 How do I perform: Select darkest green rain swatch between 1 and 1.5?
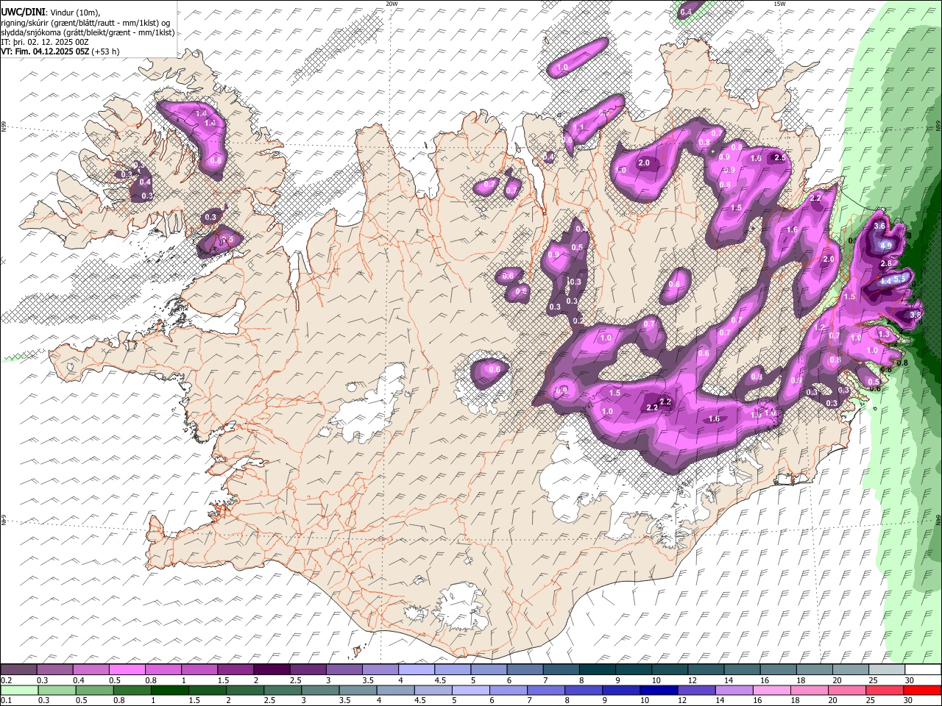pyautogui.click(x=169, y=690)
